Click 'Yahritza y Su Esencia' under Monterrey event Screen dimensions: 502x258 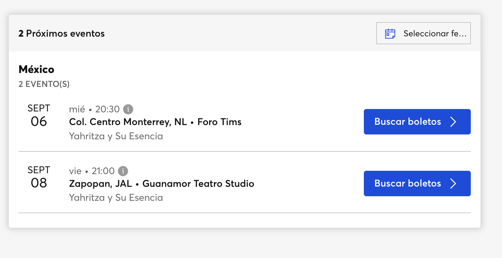[x=116, y=136]
